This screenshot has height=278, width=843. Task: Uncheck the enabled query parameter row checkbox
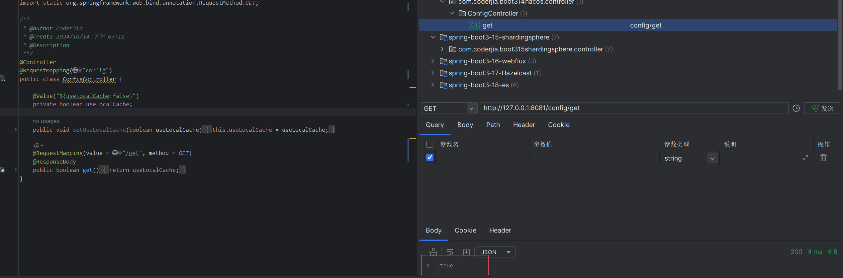click(x=430, y=157)
